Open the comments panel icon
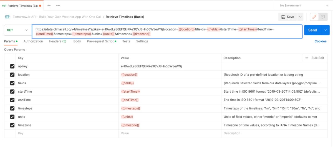333x147 pixels. click(x=323, y=17)
